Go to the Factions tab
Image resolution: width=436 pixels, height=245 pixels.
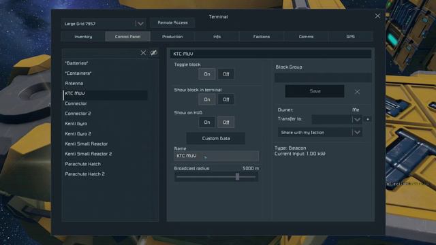point(262,37)
